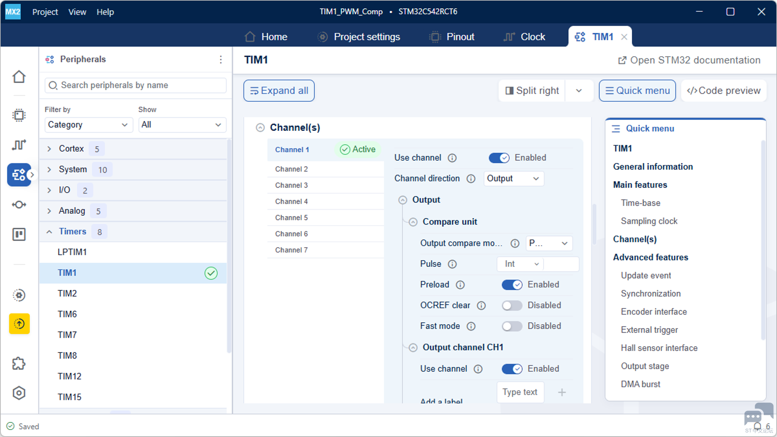Open the Peripherals panel three-dot menu
This screenshot has width=777, height=437.
221,60
